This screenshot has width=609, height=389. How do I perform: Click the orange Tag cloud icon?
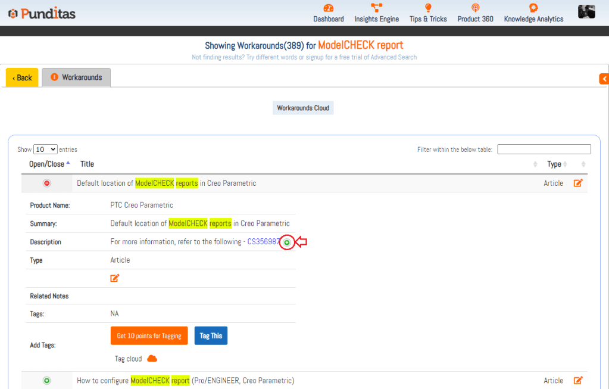pos(152,359)
